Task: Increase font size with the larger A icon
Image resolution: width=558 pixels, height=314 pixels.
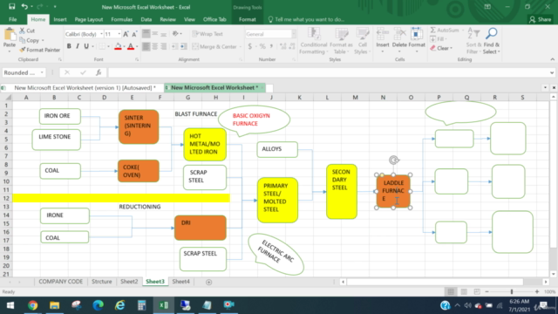Action: 126,34
